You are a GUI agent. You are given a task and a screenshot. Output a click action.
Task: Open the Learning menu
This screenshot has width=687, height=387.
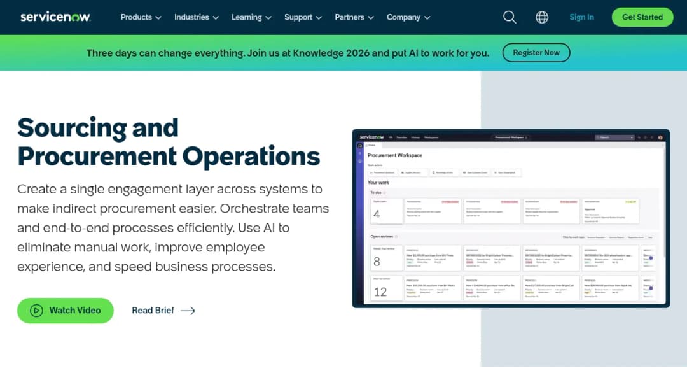pyautogui.click(x=251, y=17)
